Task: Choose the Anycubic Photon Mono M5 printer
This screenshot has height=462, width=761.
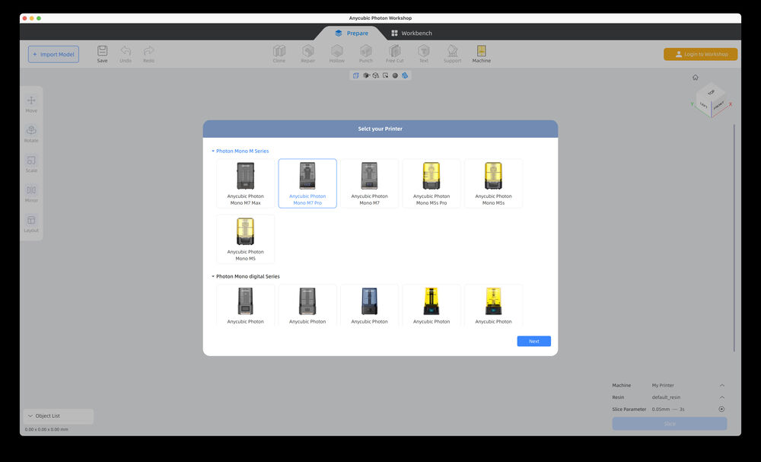Action: [246, 239]
